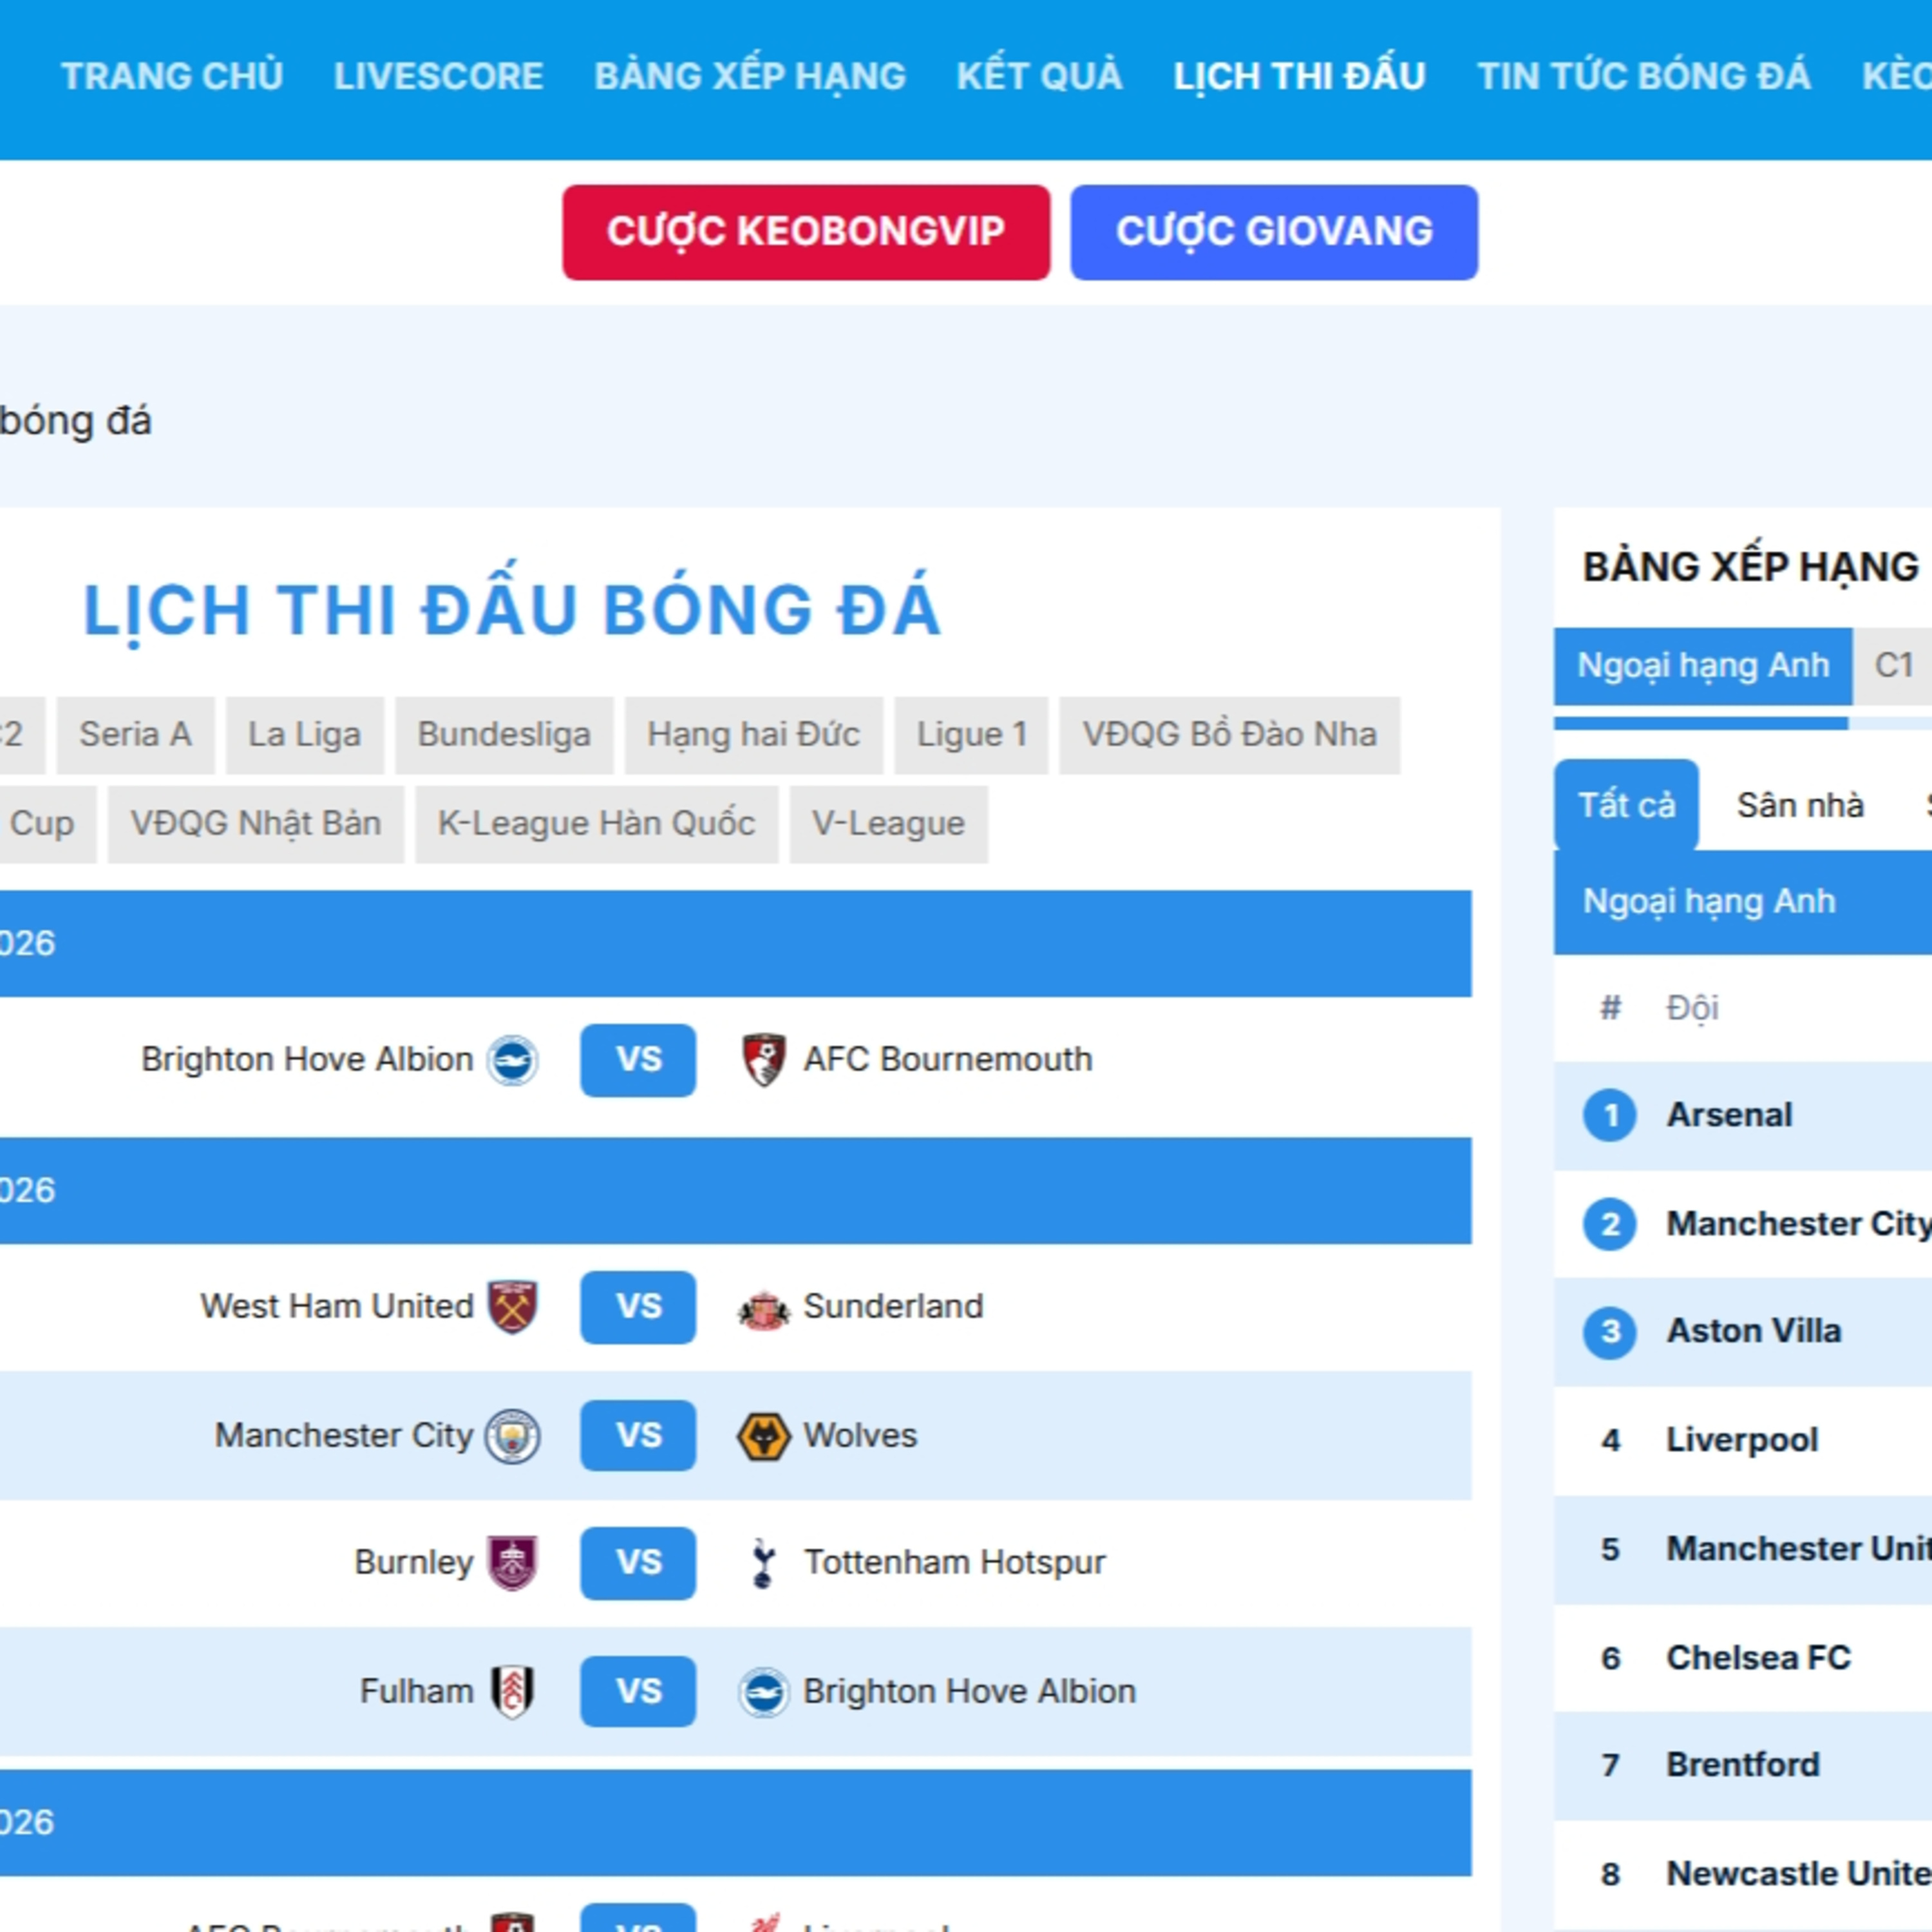Open TRANG CHỦ in the top navigation
The width and height of the screenshot is (1932, 1932).
tap(172, 76)
